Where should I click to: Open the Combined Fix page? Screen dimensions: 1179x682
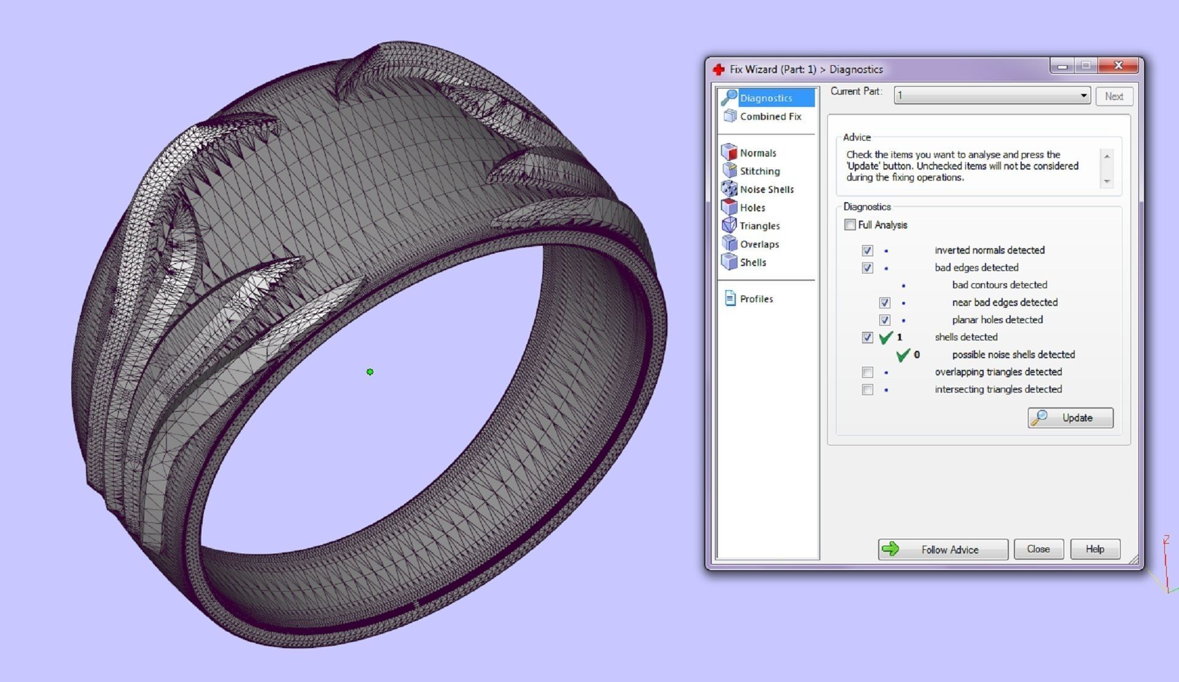[771, 116]
